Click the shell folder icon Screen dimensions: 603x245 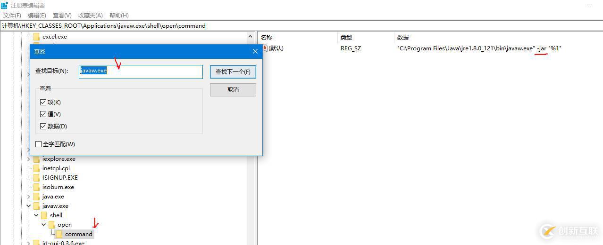click(x=44, y=215)
